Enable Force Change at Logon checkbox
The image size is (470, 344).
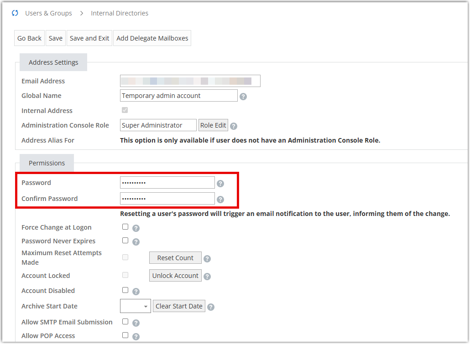125,227
